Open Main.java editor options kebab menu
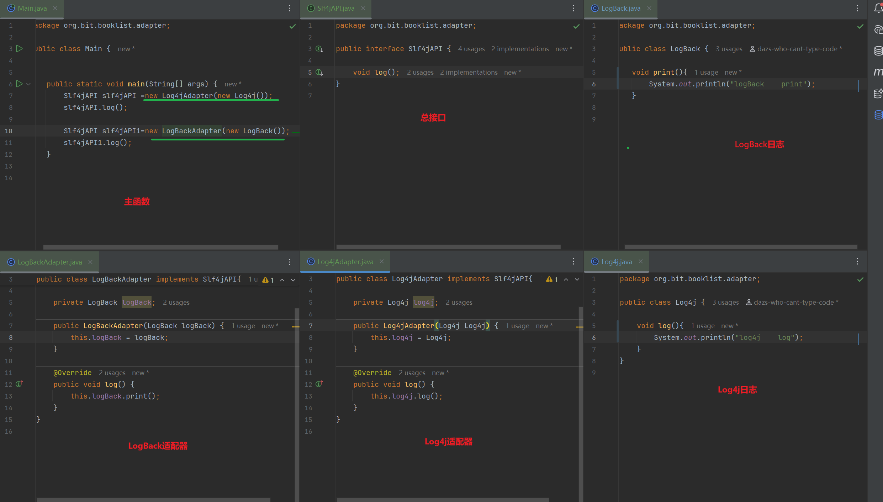Image resolution: width=883 pixels, height=502 pixels. 290,8
